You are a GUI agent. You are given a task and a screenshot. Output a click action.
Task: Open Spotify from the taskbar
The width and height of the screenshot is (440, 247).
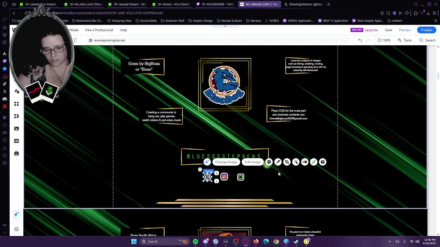[x=195, y=242]
